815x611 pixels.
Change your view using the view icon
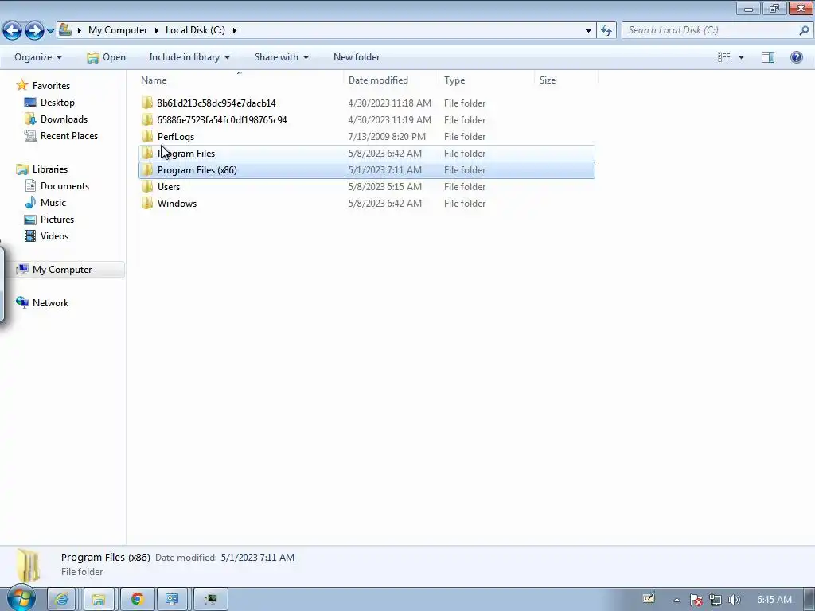pyautogui.click(x=724, y=57)
